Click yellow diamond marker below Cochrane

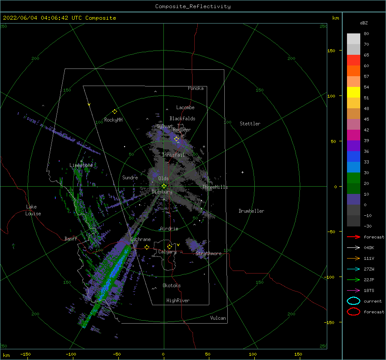tap(147, 247)
